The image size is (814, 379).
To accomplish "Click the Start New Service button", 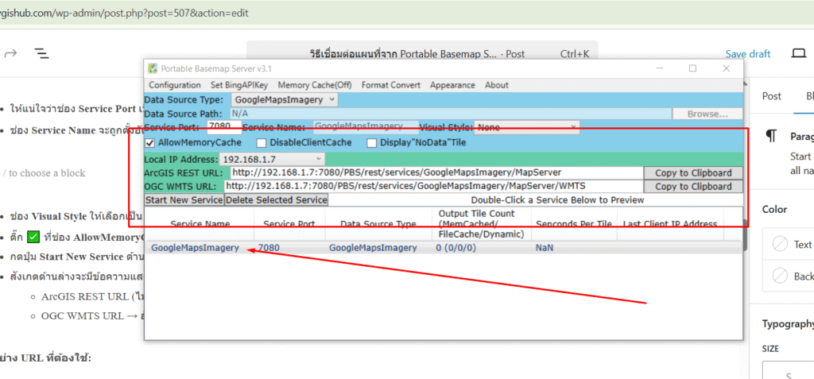I will pyautogui.click(x=184, y=200).
